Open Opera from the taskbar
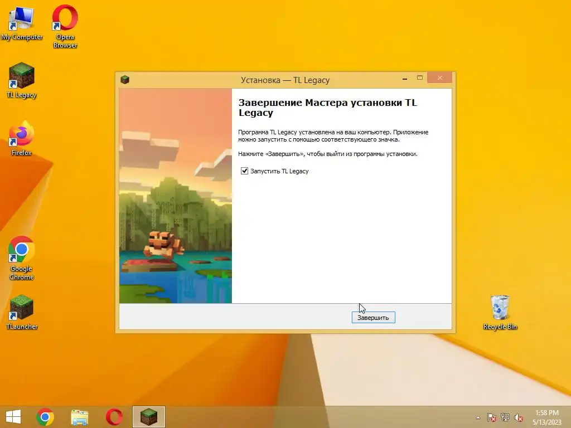The height and width of the screenshot is (428, 571). 114,417
